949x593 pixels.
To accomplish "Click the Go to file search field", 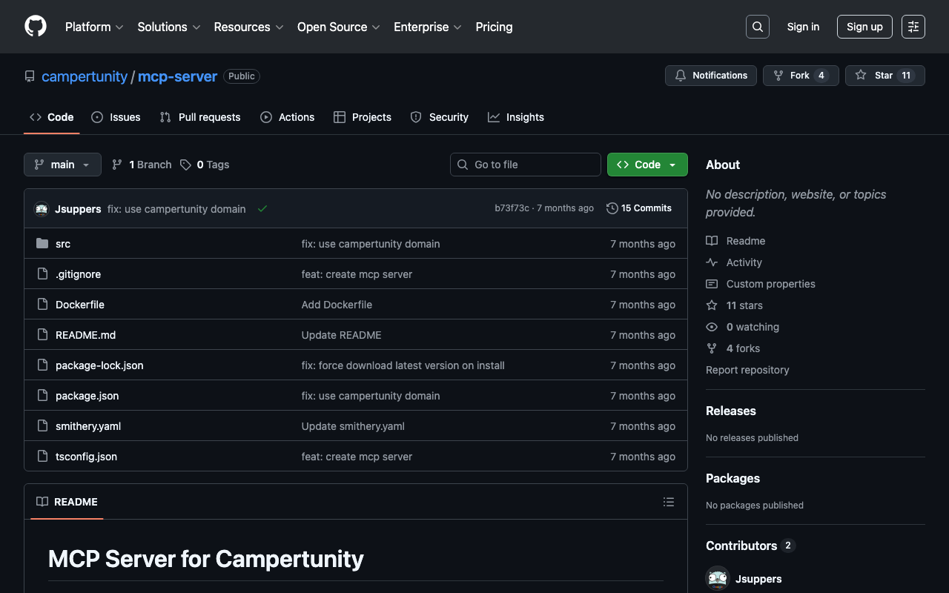I will tap(526, 165).
